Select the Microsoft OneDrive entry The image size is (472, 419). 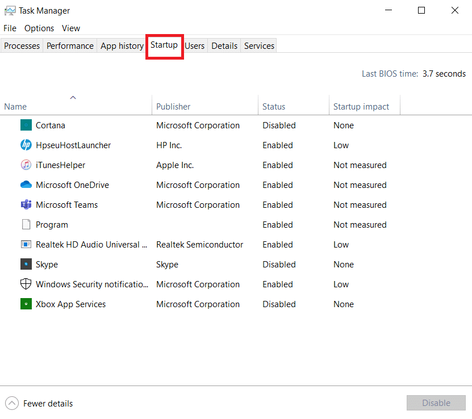72,185
